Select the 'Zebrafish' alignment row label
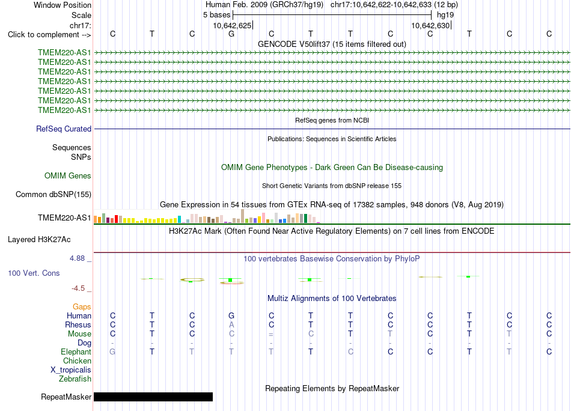Viewport: 571px width, 411px height. (x=75, y=379)
